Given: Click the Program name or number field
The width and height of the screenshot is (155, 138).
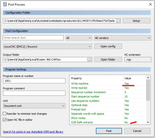Looking at the screenshot, I should 34,81.
